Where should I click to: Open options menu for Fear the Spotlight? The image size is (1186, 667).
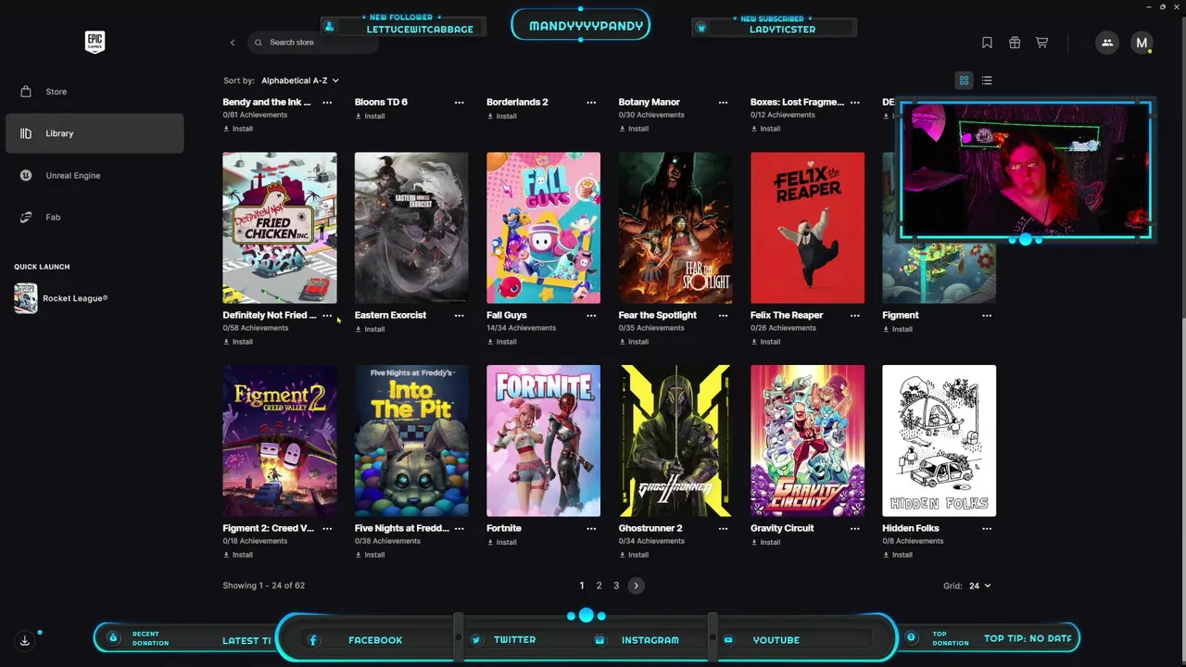pos(723,315)
